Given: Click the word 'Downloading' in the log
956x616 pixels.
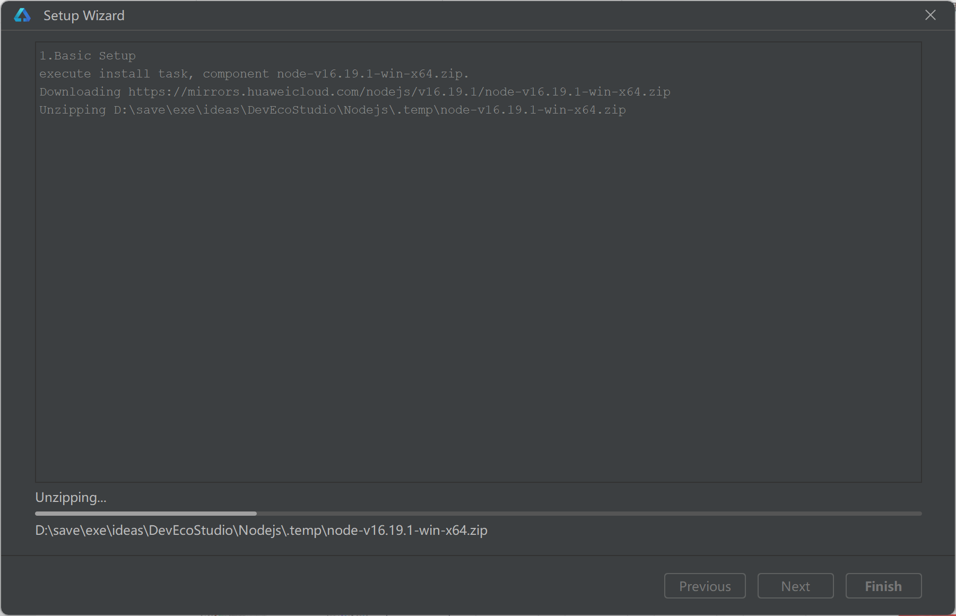Looking at the screenshot, I should 80,92.
